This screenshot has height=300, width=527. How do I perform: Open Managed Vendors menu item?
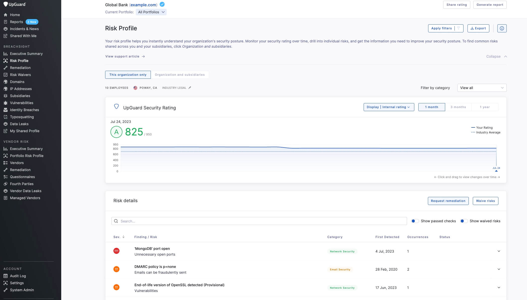click(x=25, y=198)
